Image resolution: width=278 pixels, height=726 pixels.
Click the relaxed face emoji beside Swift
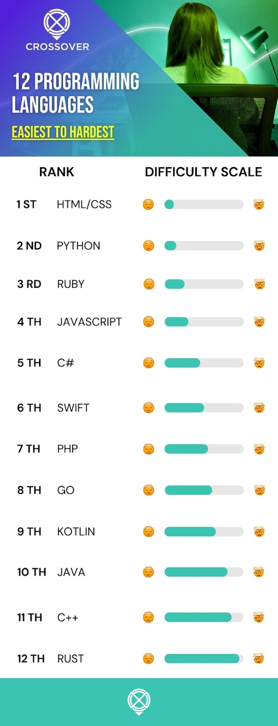coord(149,408)
